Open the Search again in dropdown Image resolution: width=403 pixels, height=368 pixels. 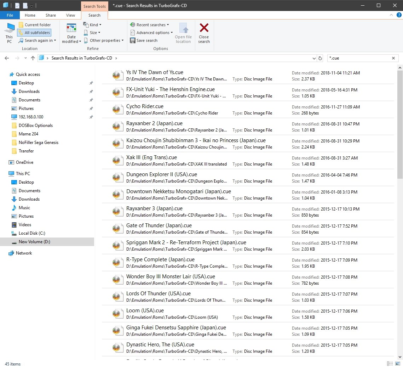(x=37, y=40)
